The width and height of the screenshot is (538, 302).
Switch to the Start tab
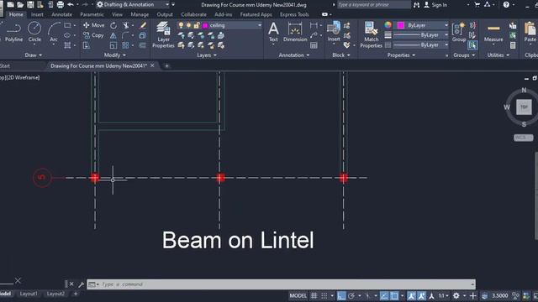click(x=5, y=65)
